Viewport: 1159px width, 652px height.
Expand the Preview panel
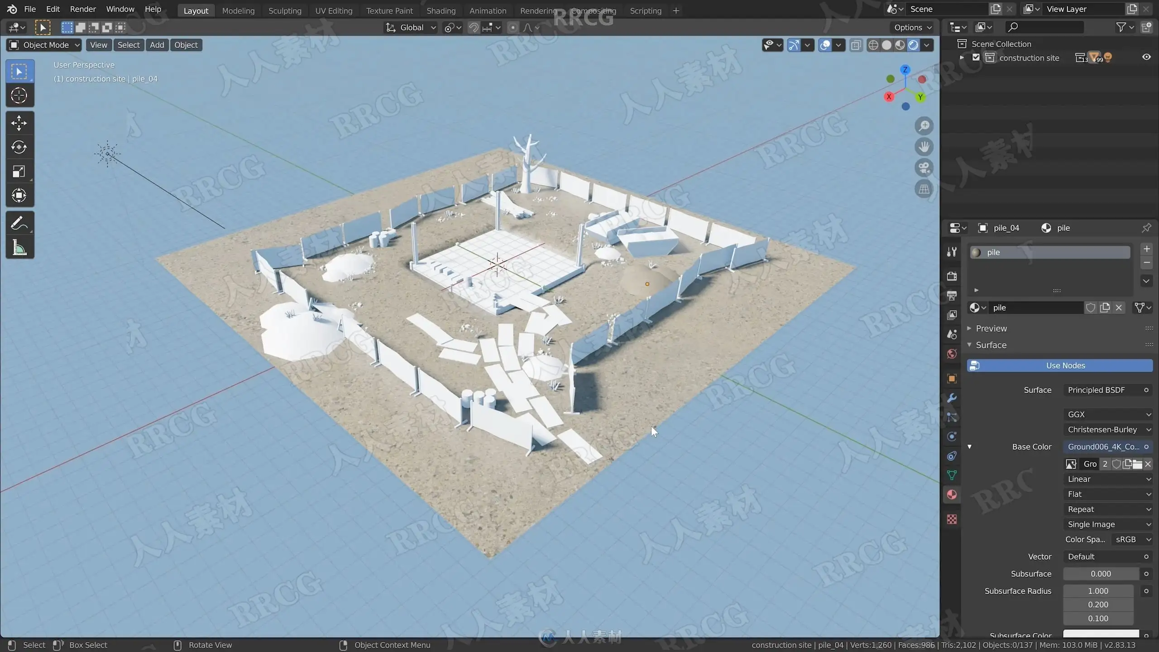(x=991, y=328)
